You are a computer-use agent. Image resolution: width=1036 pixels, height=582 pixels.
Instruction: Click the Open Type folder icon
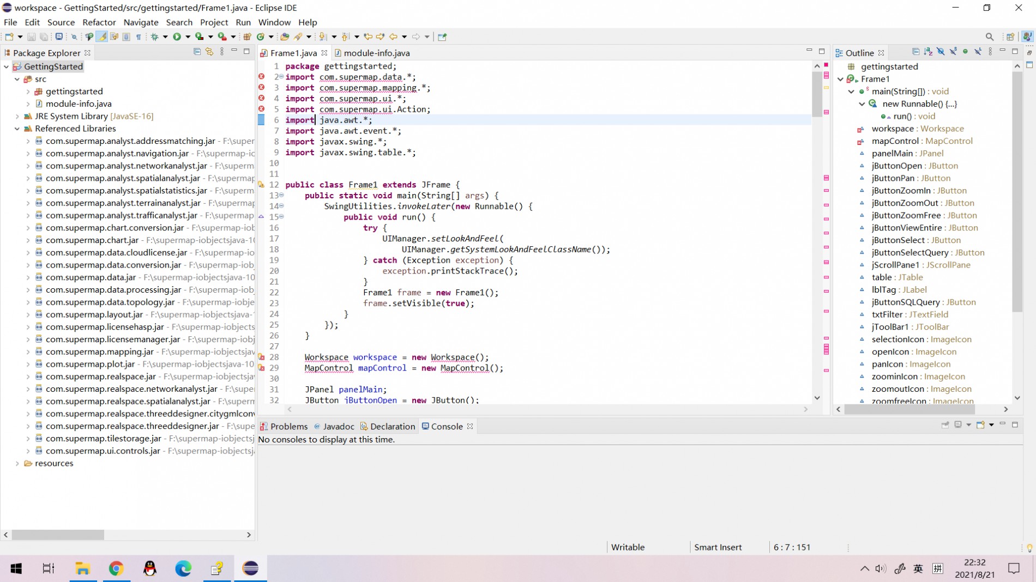[285, 37]
